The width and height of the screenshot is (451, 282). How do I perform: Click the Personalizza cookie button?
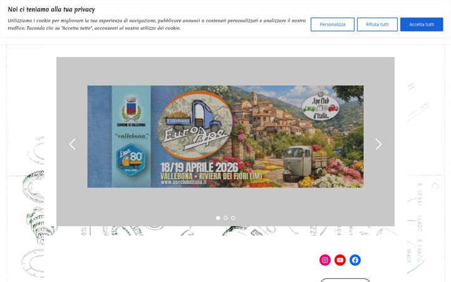click(332, 24)
